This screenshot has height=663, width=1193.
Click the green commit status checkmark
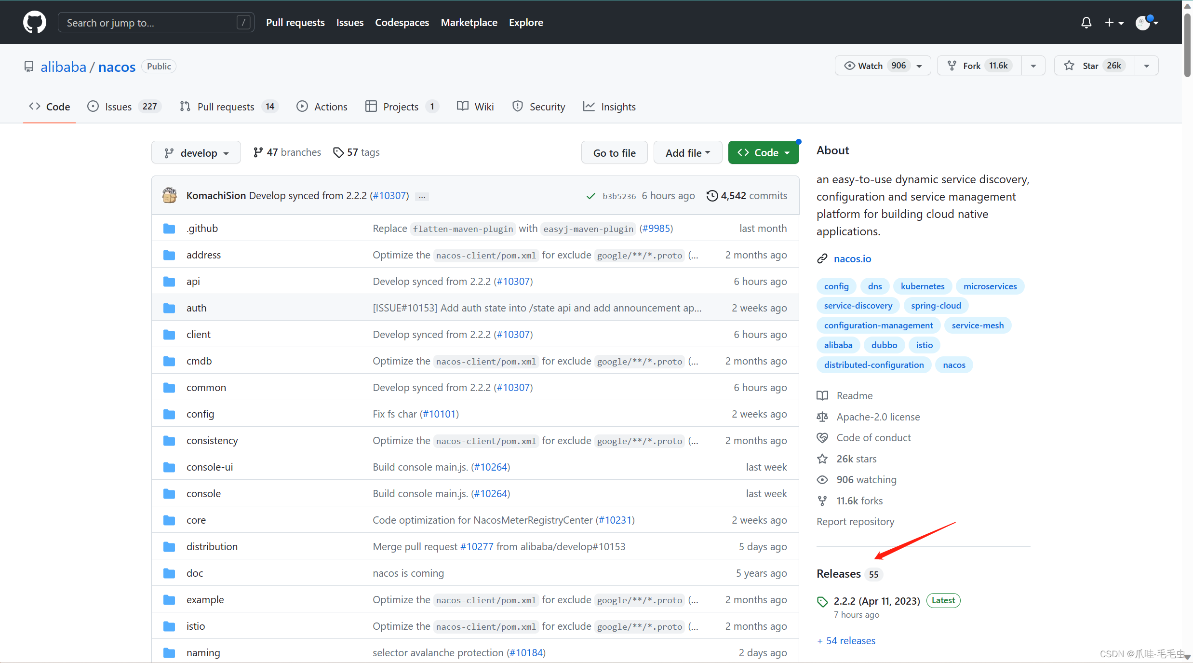click(590, 196)
